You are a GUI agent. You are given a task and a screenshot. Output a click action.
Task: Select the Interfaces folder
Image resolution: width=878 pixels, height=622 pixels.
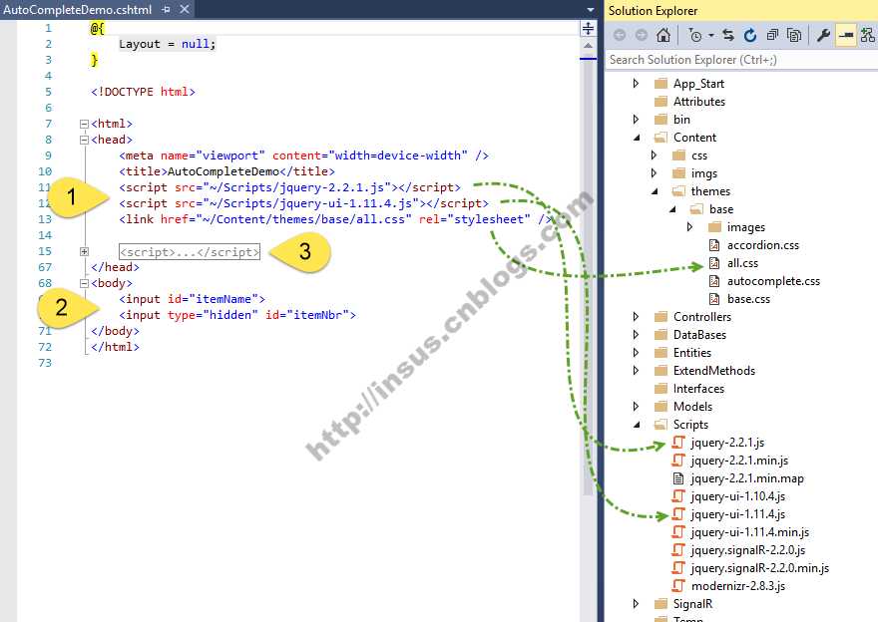click(x=698, y=388)
